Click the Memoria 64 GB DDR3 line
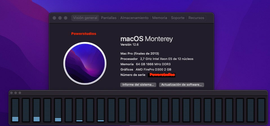The image size is (270, 126). point(146,64)
